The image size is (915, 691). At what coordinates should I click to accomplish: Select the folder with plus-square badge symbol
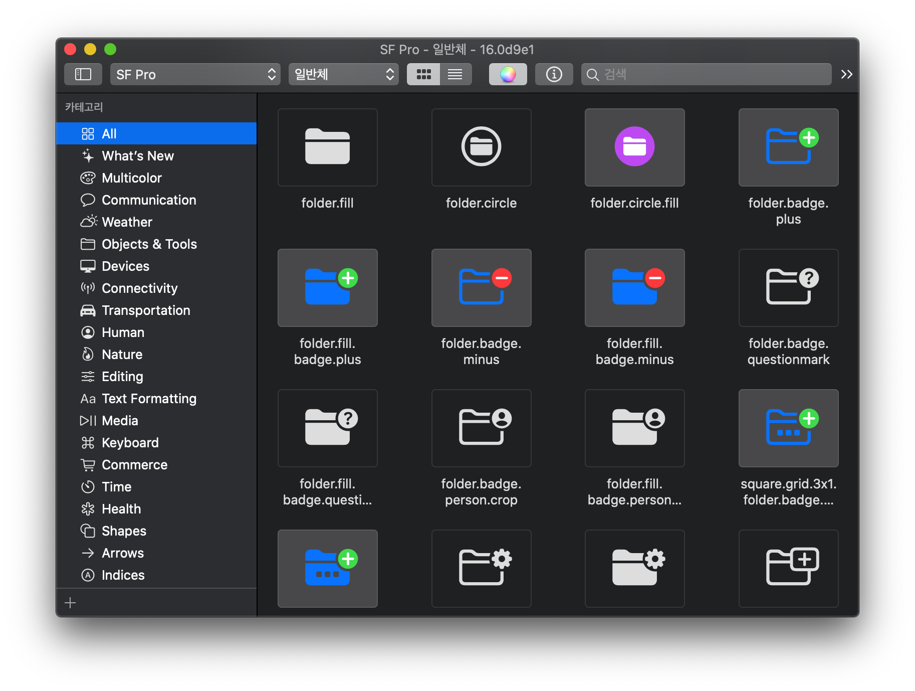pos(788,568)
